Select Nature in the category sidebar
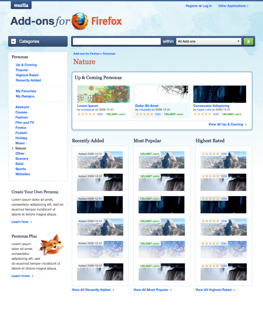Viewport: 263px width, 335px height. [x=20, y=148]
